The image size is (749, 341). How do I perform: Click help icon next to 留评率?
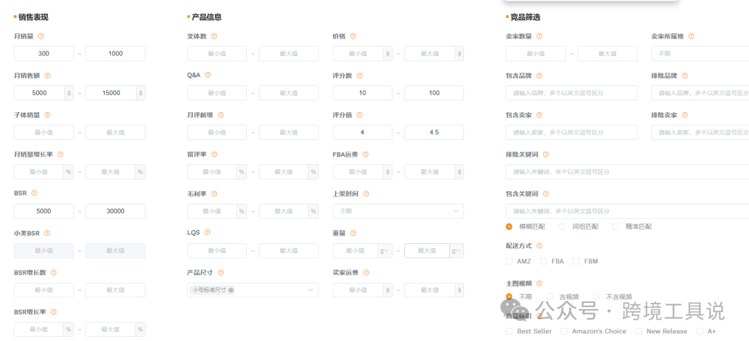(214, 155)
